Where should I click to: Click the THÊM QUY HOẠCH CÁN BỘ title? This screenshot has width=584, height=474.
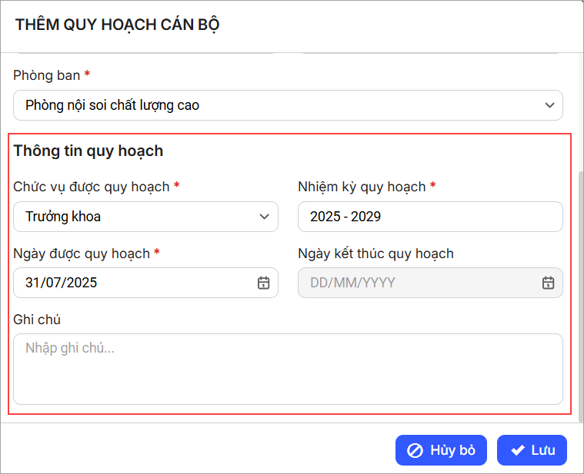118,25
